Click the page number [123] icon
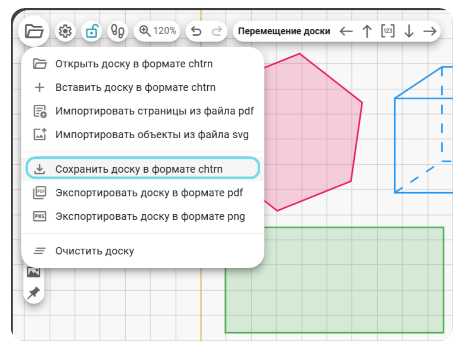 (388, 31)
